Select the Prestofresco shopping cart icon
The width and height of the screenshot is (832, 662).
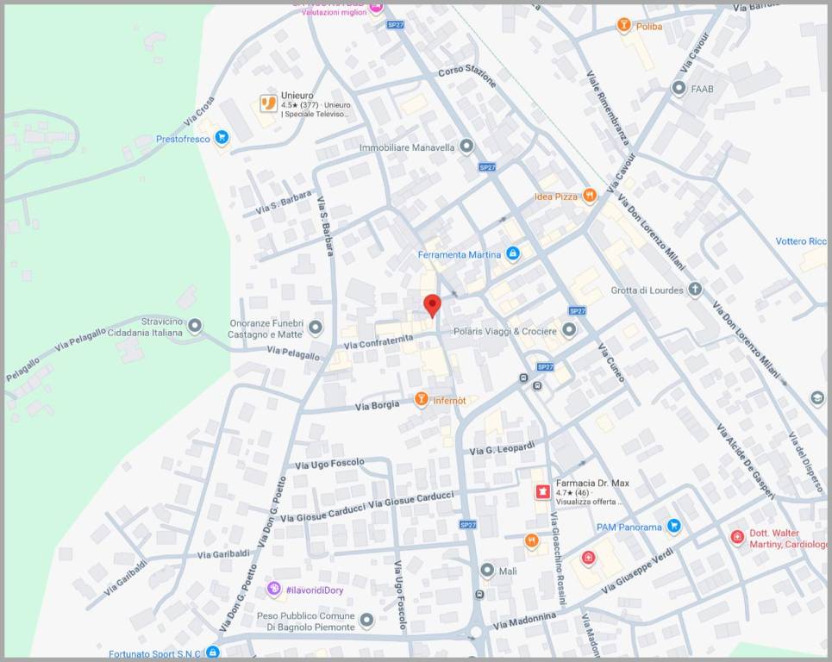pyautogui.click(x=222, y=138)
